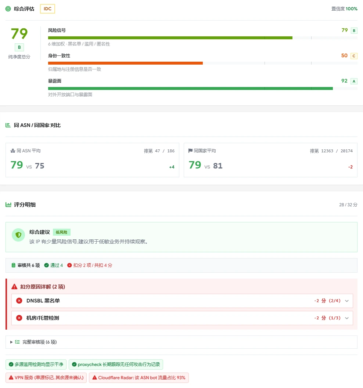This screenshot has width=363, height=388.
Task: Click the checklist icon beside 完整审核项
Action: [17, 342]
